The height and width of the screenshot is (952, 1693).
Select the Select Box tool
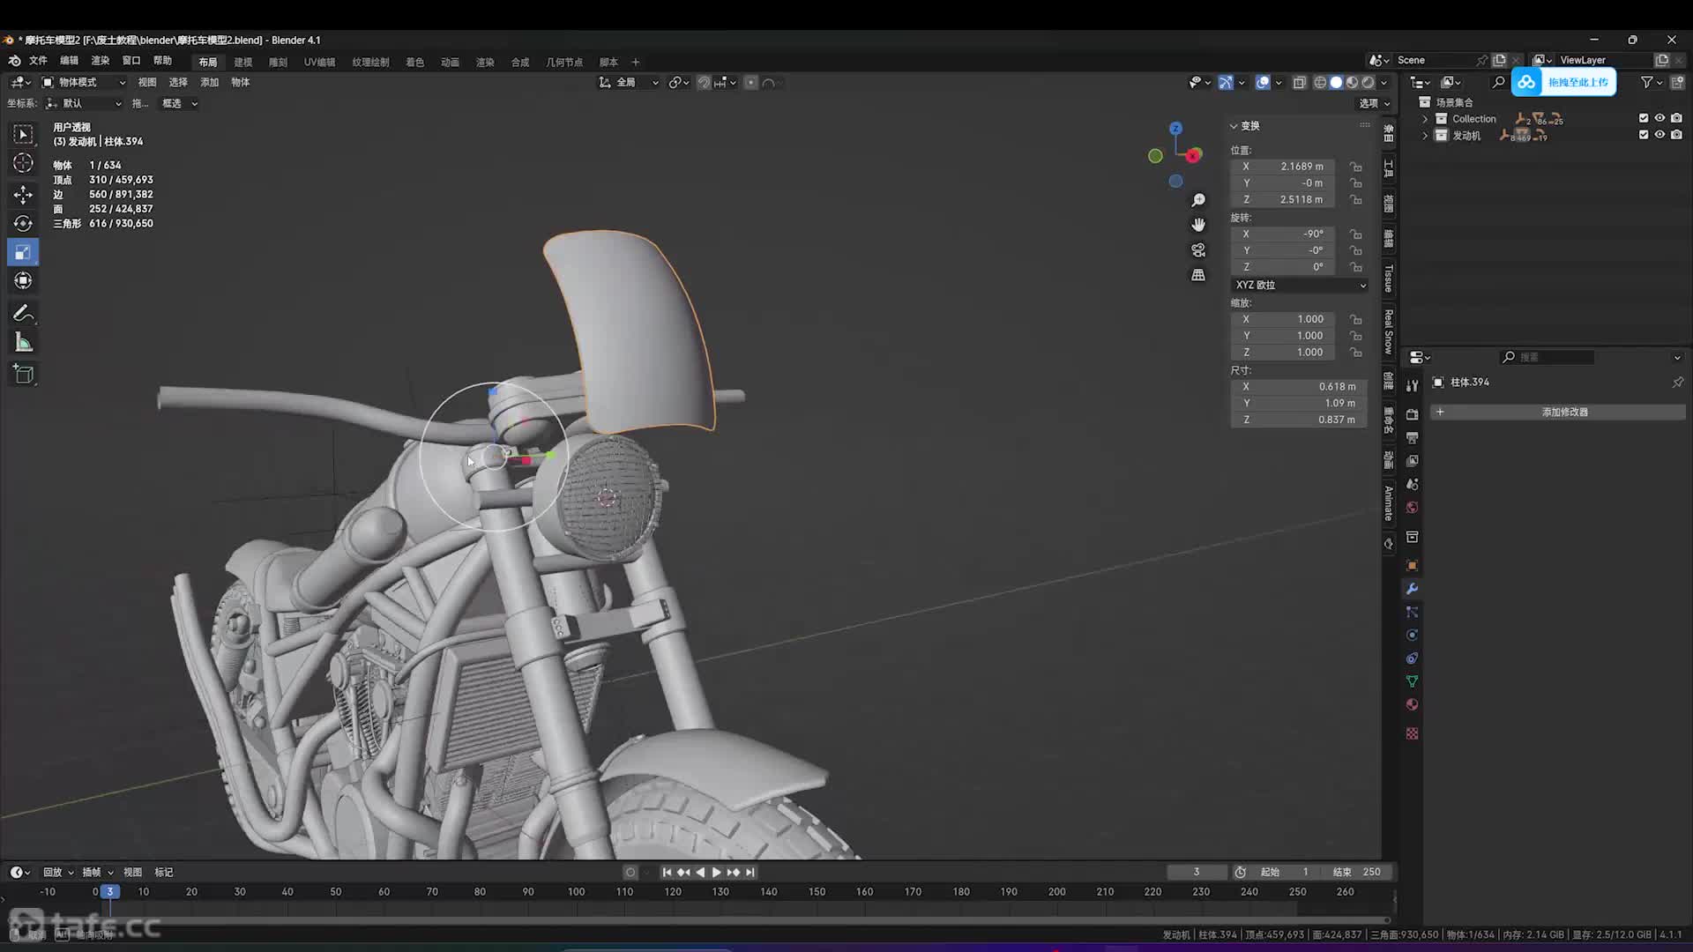(24, 134)
